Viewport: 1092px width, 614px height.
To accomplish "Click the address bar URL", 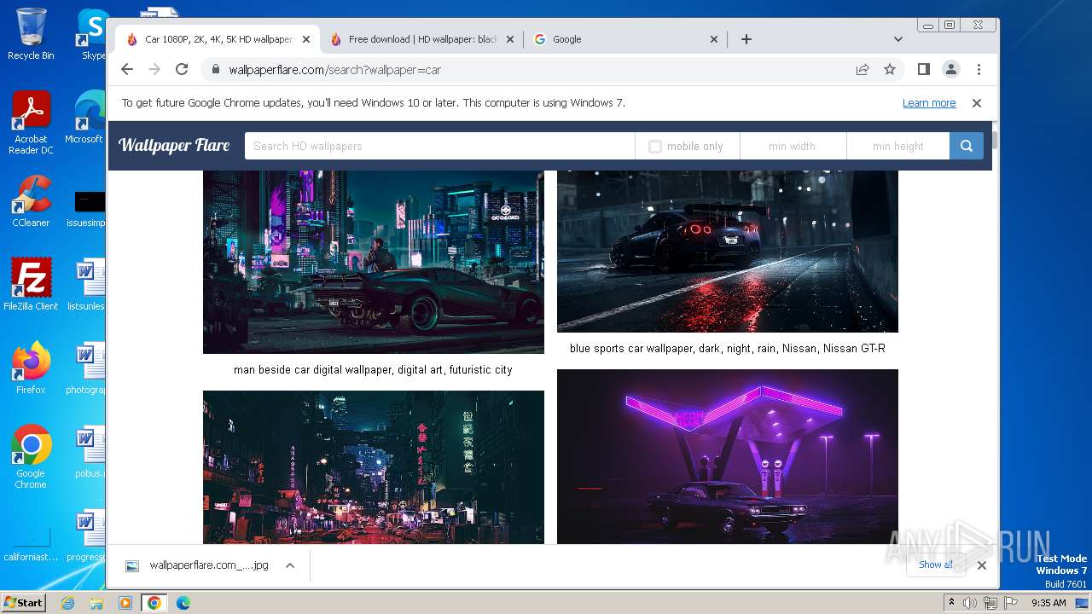I will click(x=335, y=70).
